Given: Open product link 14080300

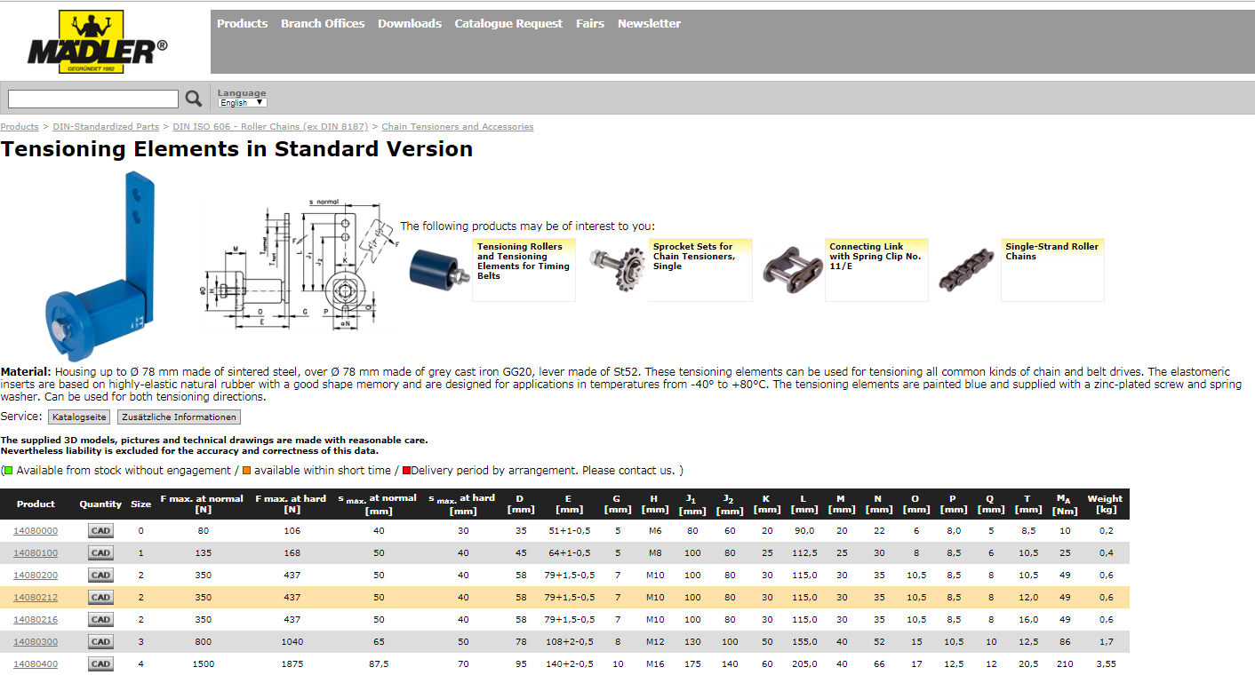Looking at the screenshot, I should [x=36, y=642].
